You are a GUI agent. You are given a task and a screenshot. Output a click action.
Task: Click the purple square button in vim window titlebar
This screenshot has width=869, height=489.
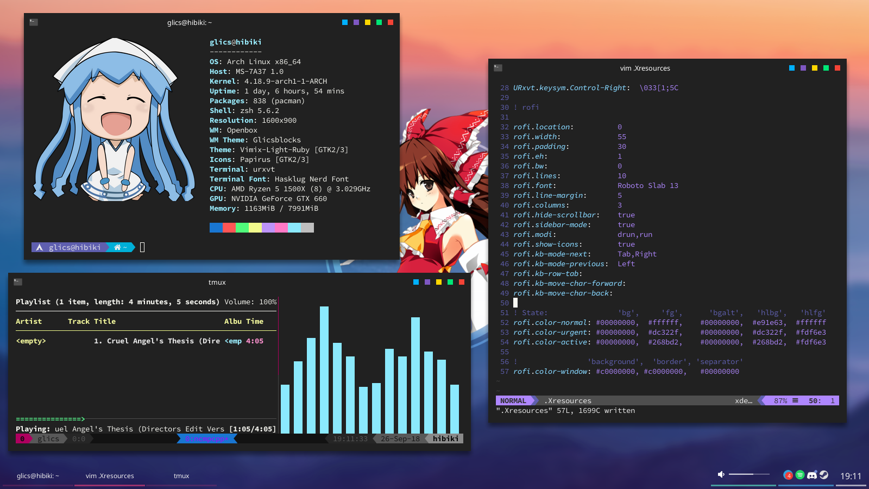(803, 68)
